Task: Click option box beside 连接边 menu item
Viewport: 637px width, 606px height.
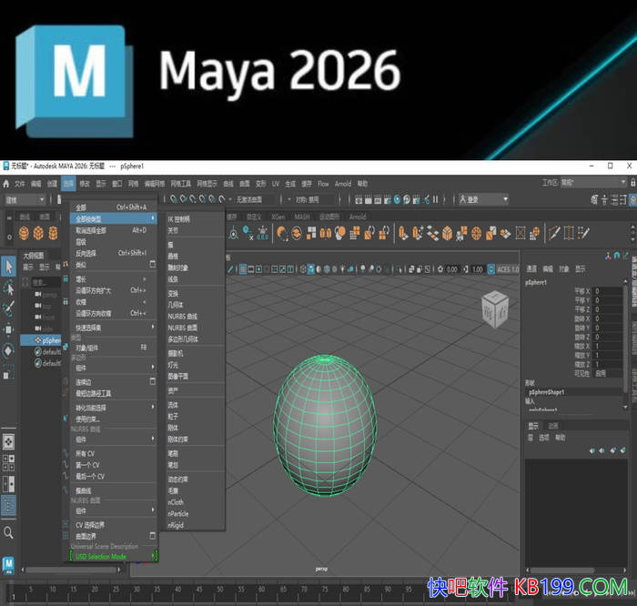Action: pyautogui.click(x=153, y=381)
